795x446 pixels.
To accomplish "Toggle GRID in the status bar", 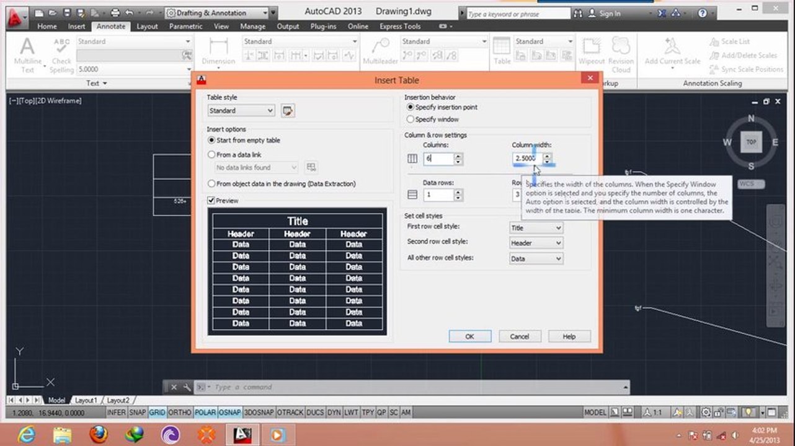I will click(x=157, y=413).
